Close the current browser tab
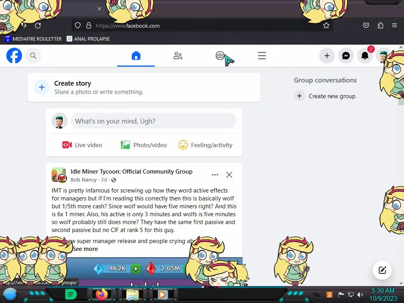Image resolution: width=404 pixels, height=303 pixels. (99, 9)
